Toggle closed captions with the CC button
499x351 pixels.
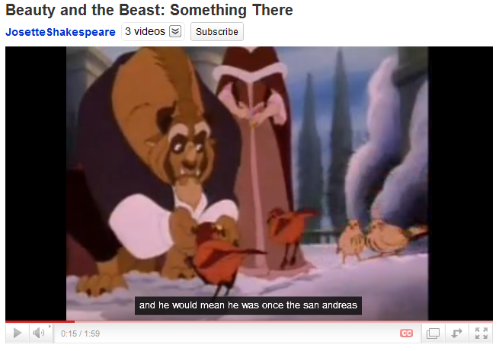[x=406, y=333]
